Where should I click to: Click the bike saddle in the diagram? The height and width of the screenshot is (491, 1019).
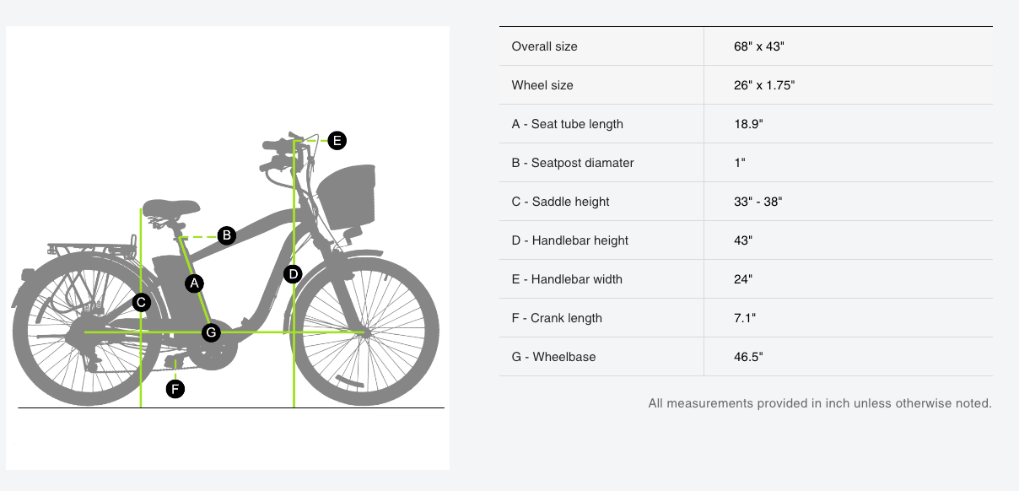click(x=170, y=208)
